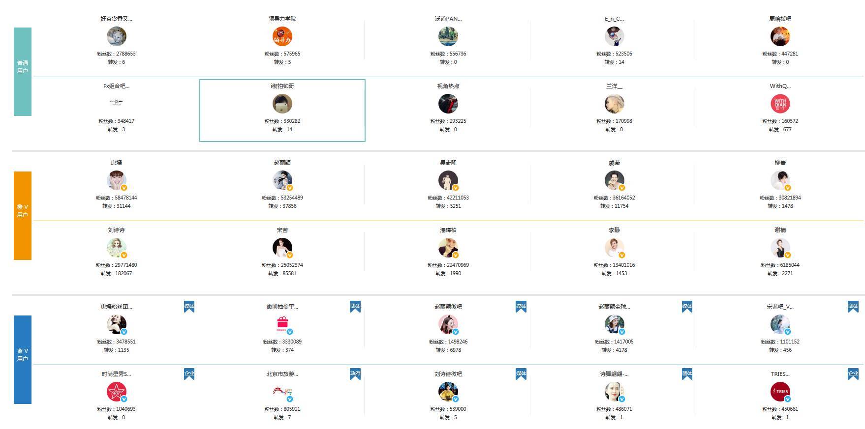This screenshot has height=429, width=865.
Task: Click the 团体 badge on 微博抽奖平台 card
Action: coord(355,307)
